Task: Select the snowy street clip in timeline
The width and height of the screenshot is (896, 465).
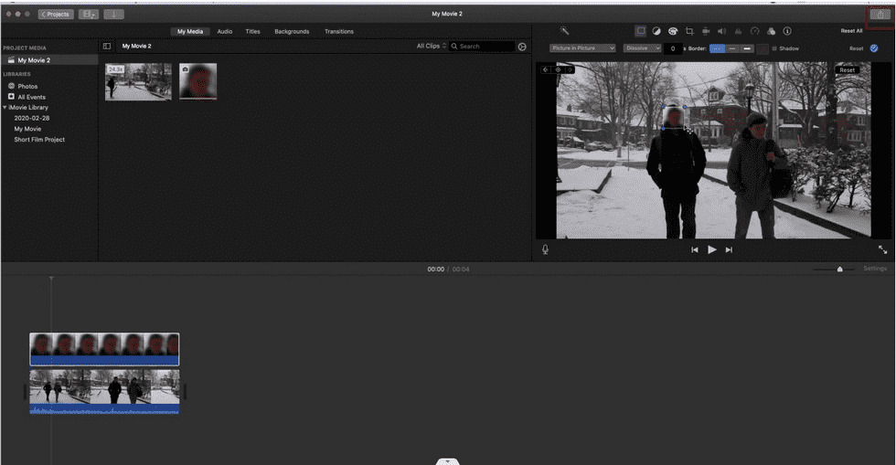Action: 104,392
